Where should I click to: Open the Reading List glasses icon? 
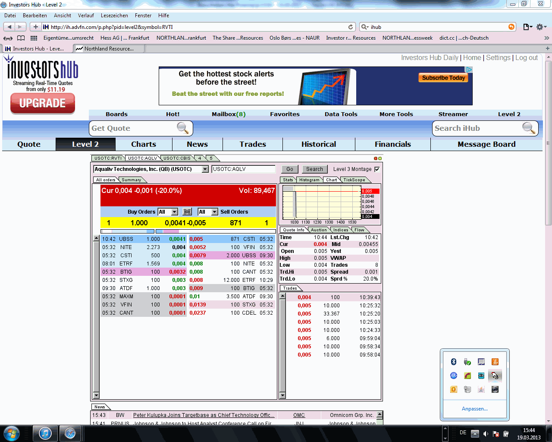click(x=8, y=38)
